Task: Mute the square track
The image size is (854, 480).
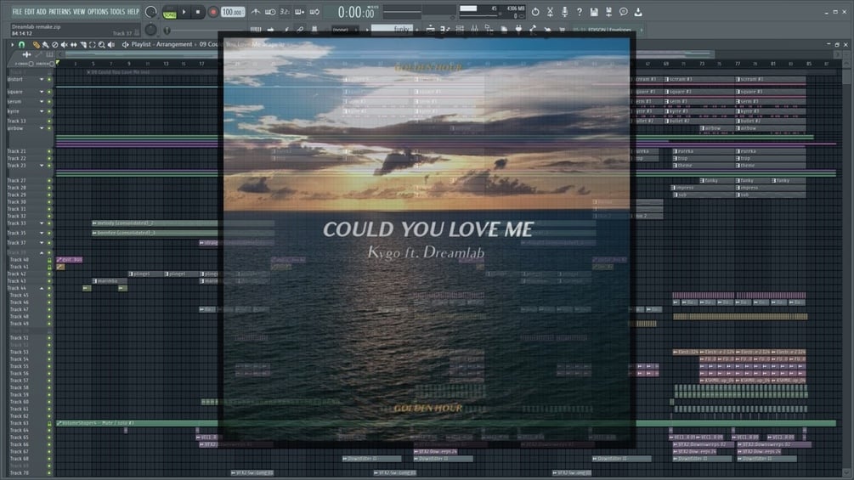Action: point(49,92)
